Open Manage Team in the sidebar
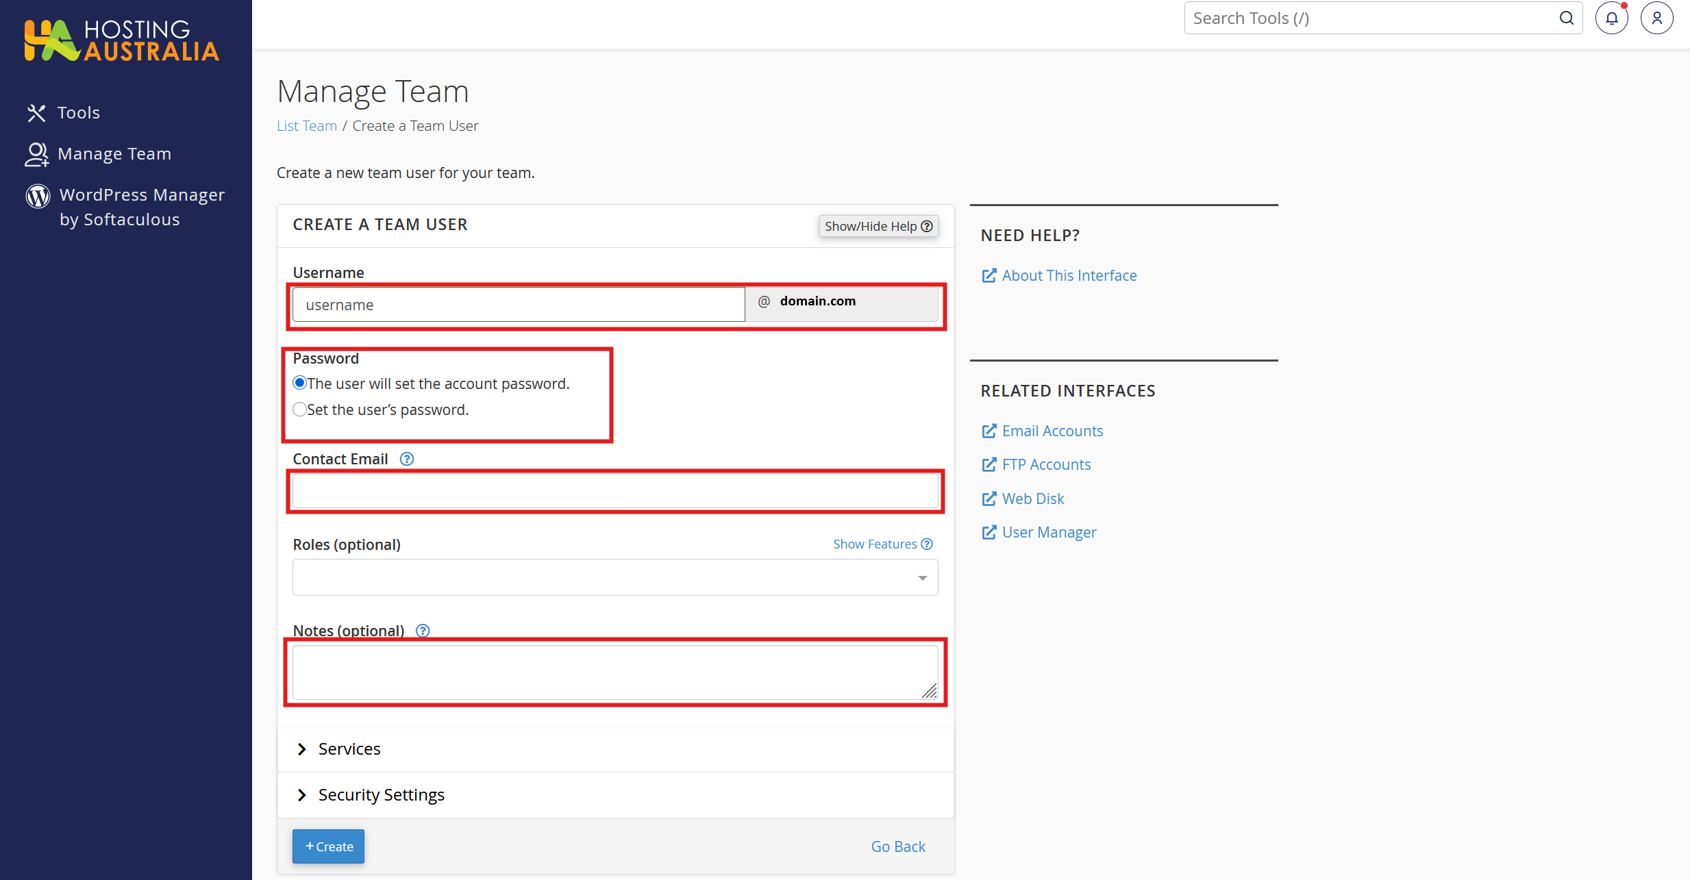The image size is (1690, 880). pos(114,154)
